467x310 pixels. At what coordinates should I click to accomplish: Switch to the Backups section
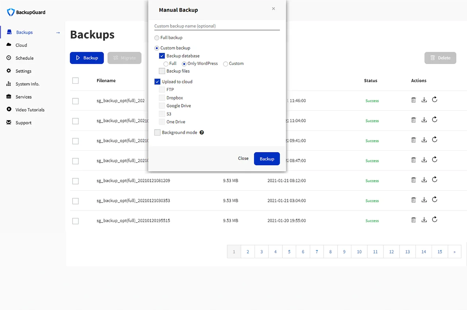pos(24,32)
